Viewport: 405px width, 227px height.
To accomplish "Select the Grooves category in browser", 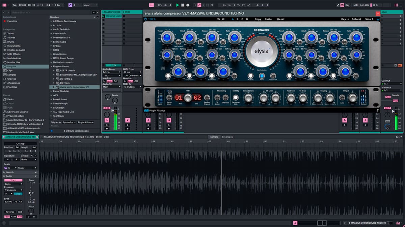I will 11,79.
